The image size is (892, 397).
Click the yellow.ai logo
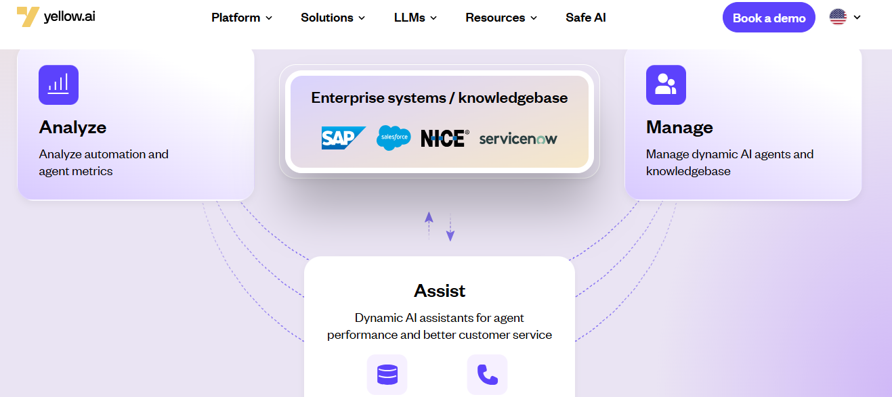[x=56, y=16]
